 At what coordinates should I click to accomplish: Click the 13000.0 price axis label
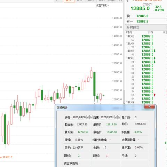(x=117, y=90)
